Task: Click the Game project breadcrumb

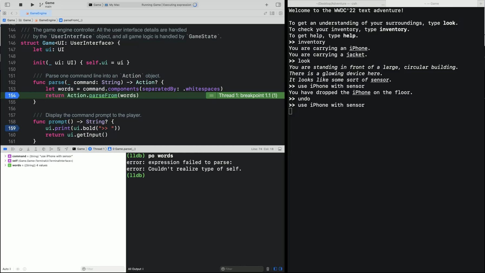Action: (9, 20)
